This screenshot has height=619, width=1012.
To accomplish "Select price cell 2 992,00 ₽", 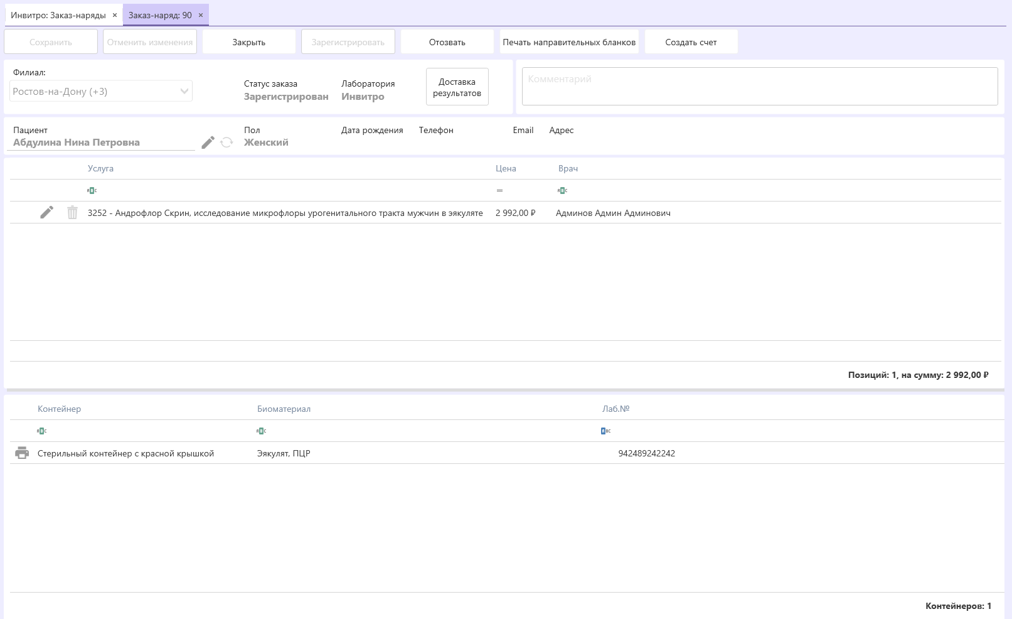I will 515,213.
